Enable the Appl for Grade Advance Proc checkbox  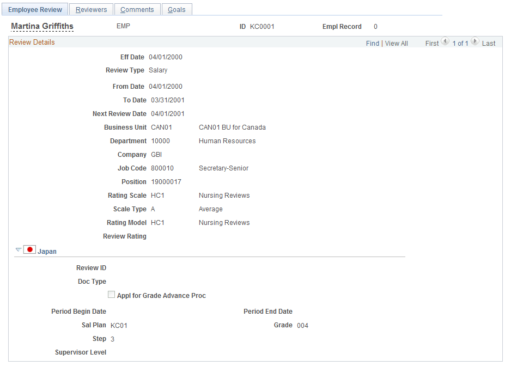[112, 294]
